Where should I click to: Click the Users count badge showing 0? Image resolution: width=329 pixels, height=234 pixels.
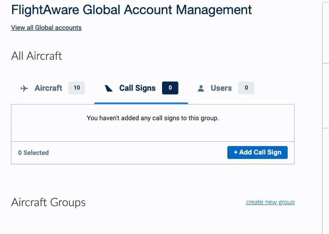pyautogui.click(x=246, y=88)
